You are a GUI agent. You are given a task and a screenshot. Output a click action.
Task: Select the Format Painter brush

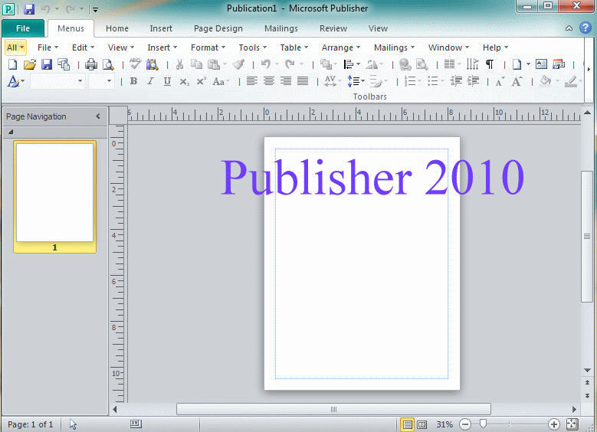[x=239, y=64]
